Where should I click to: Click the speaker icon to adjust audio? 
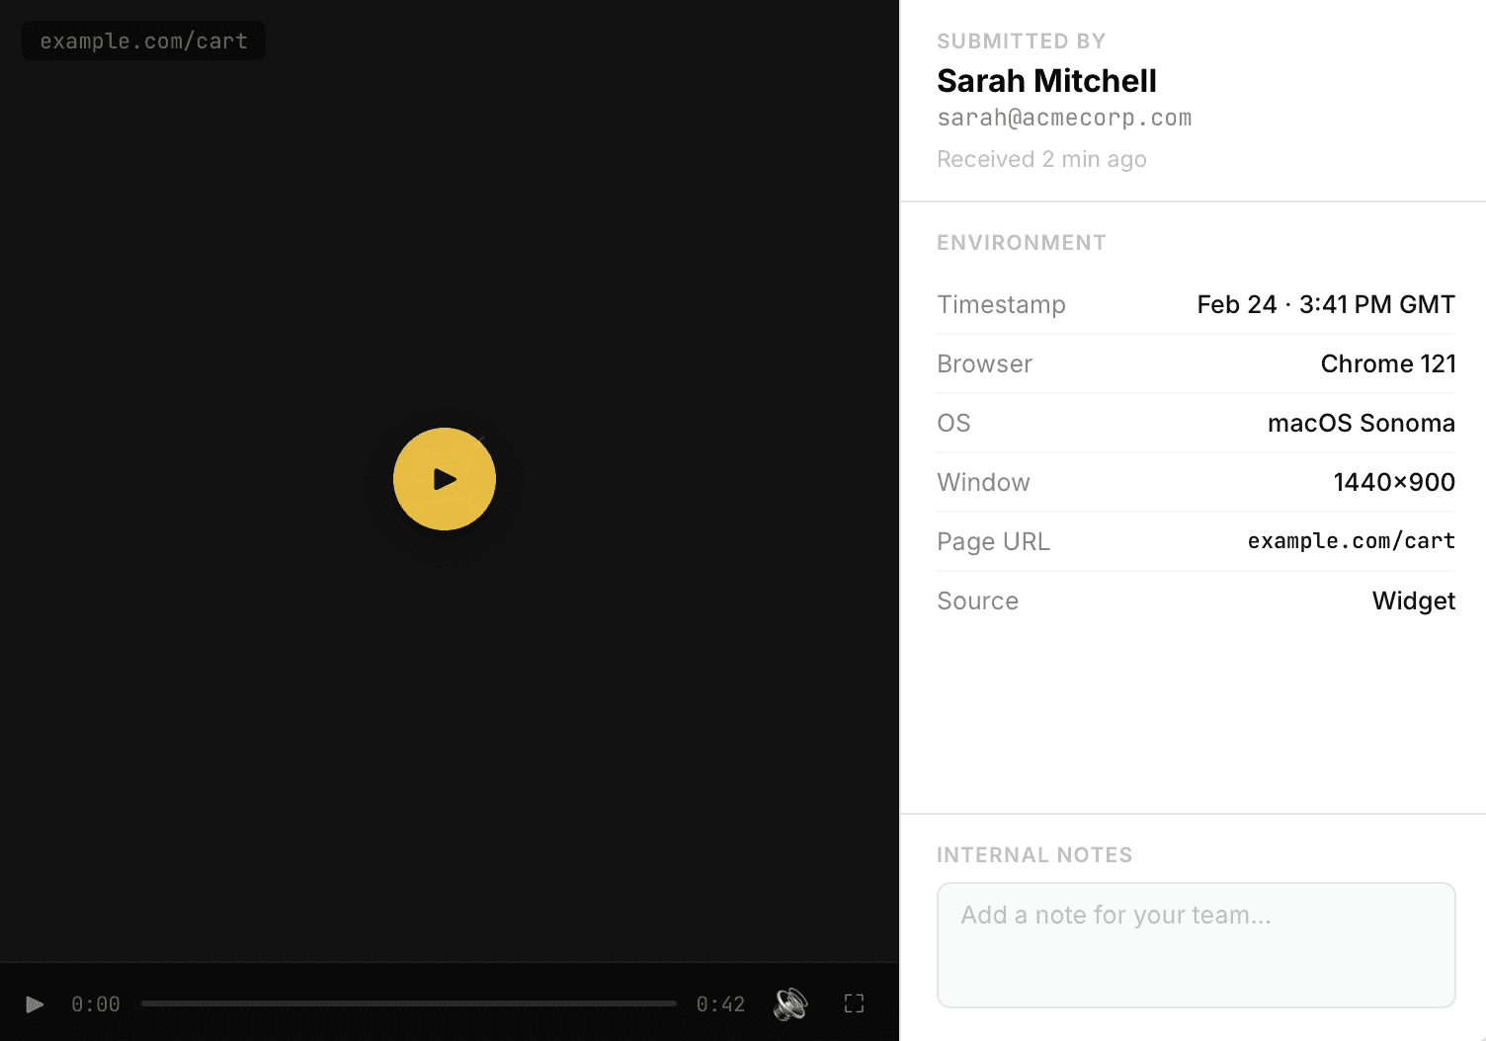[x=789, y=1003]
